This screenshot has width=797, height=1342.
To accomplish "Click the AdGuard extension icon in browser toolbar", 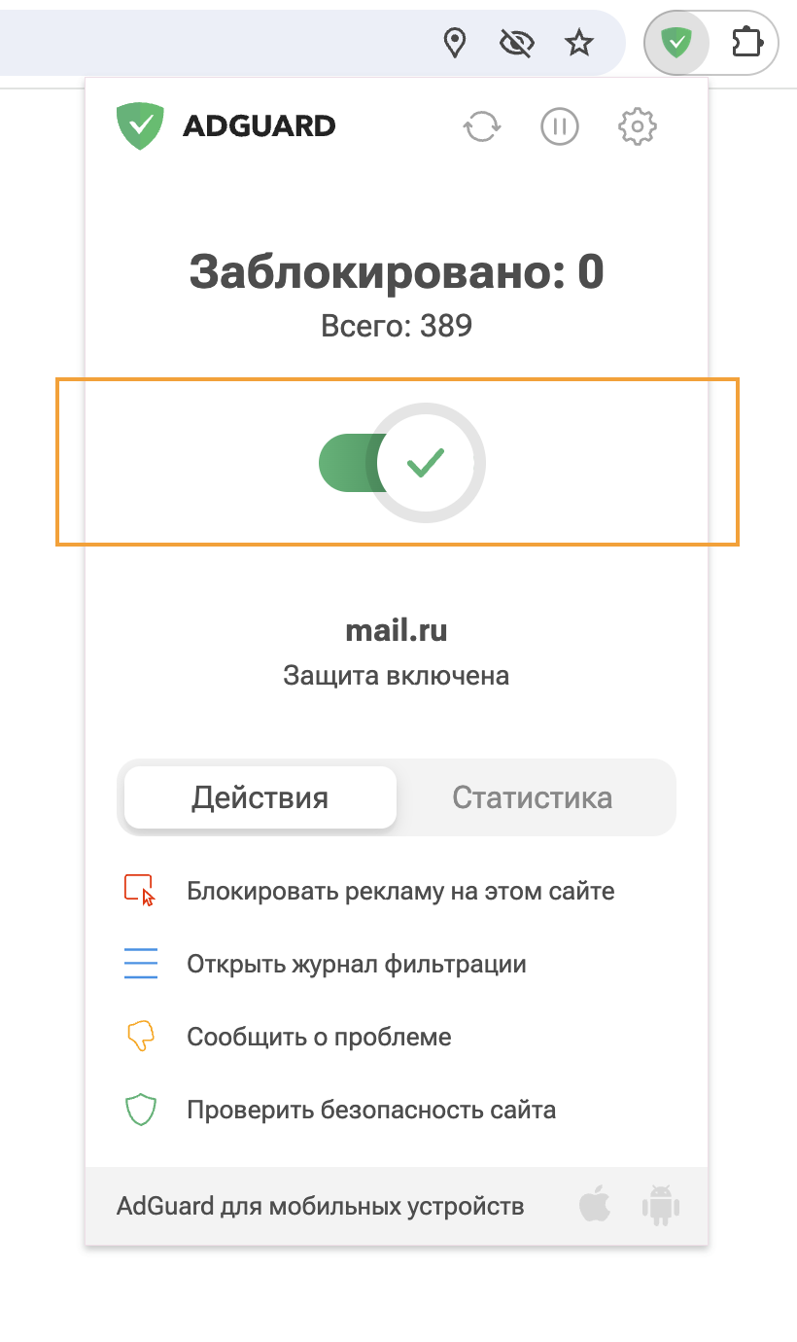I will 676,42.
